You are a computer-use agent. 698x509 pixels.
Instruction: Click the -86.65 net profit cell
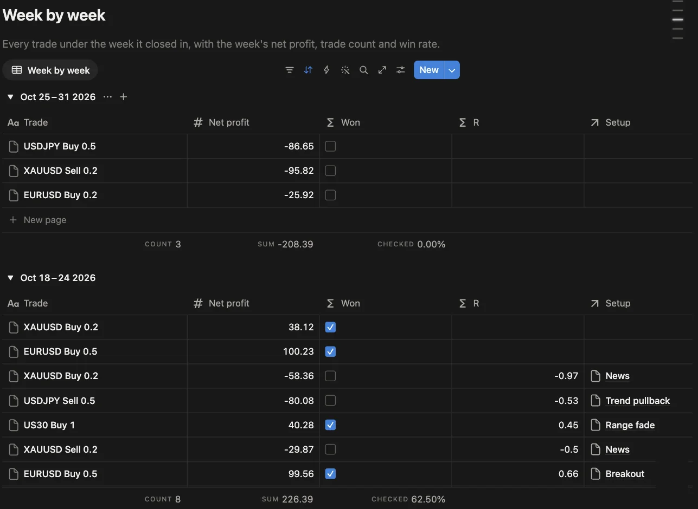253,146
